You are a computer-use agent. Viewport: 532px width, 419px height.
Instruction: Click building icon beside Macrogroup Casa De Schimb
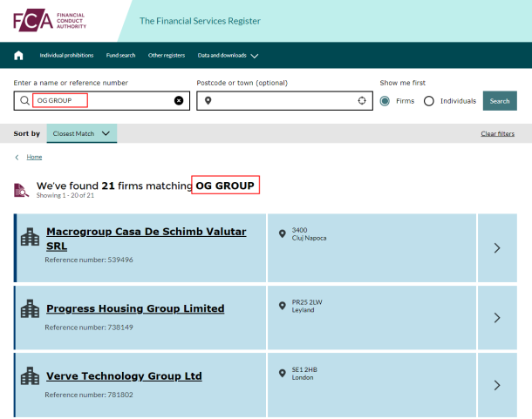pyautogui.click(x=30, y=237)
